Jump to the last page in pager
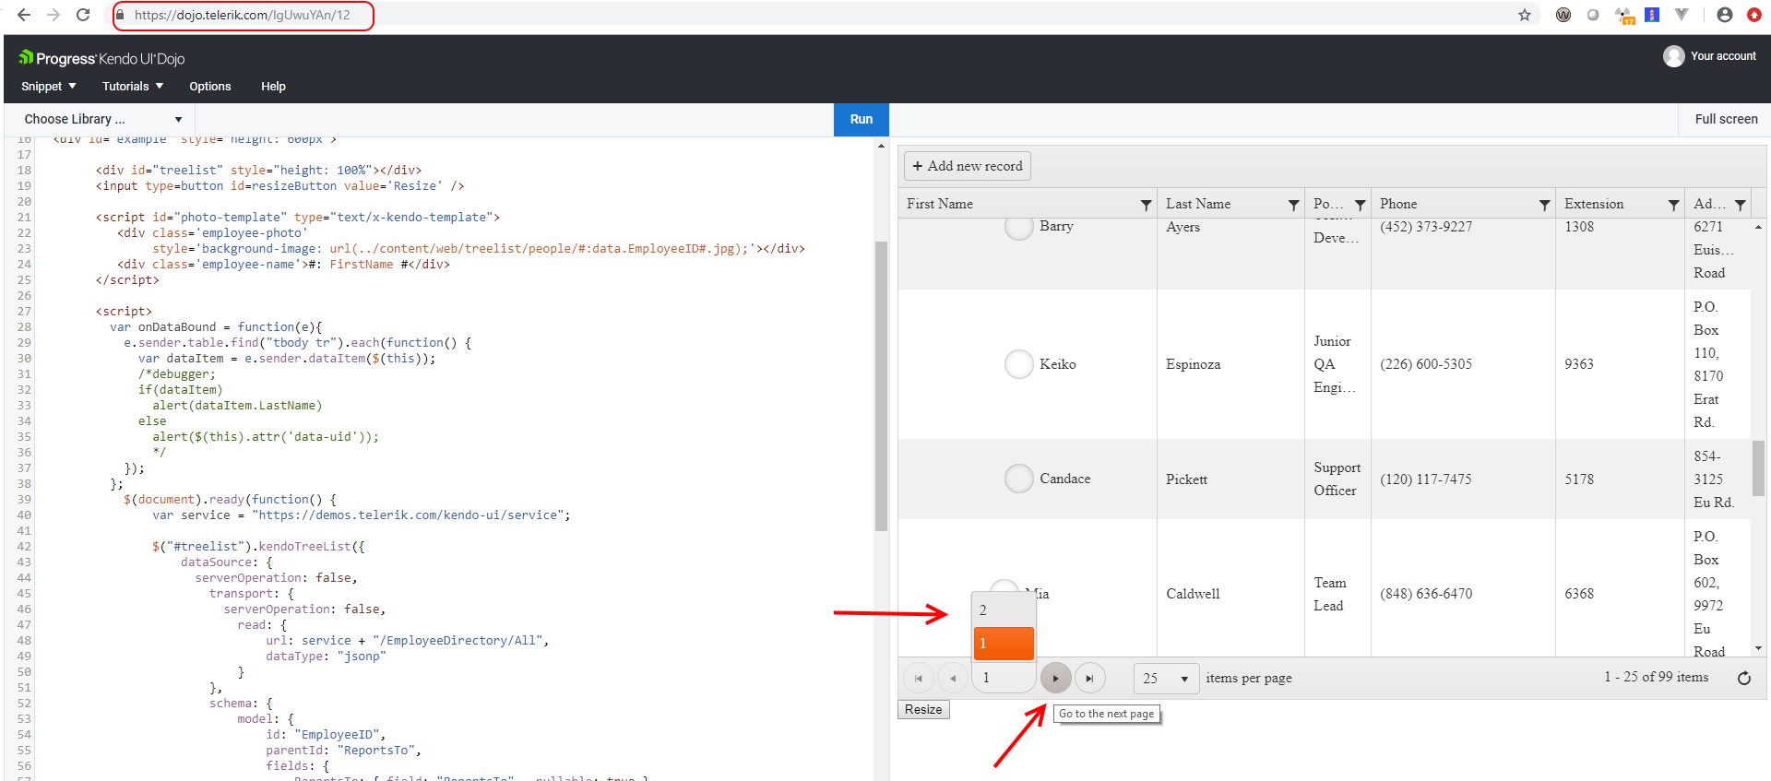The height and width of the screenshot is (781, 1771). [x=1089, y=679]
